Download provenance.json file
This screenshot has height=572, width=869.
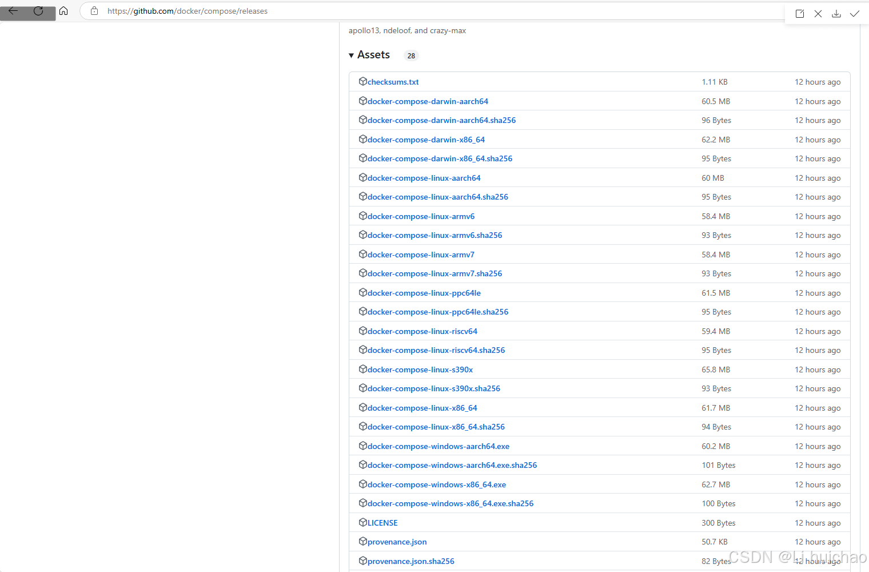click(x=397, y=542)
